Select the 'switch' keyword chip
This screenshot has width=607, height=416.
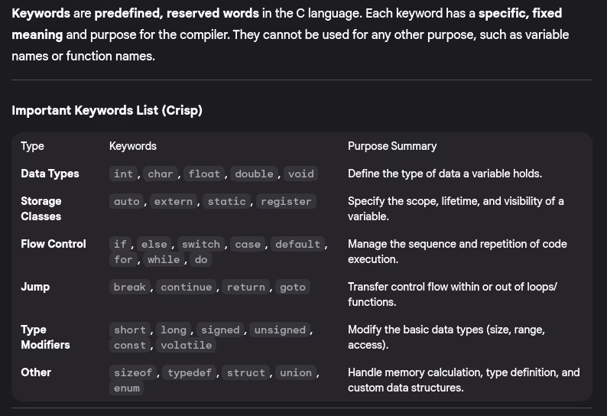(x=201, y=244)
